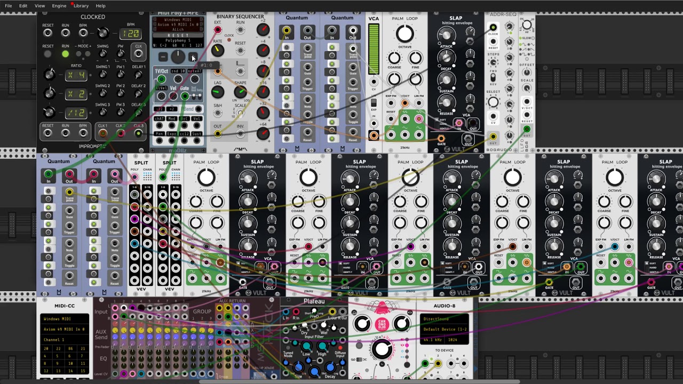Screen dimensions: 683x384
Task: Click the EXT jack on Binary Sequencer
Action: pos(218,30)
